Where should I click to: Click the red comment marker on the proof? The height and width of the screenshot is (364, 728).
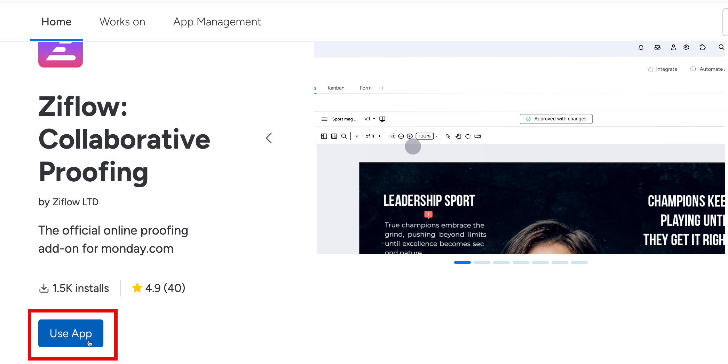coord(428,214)
